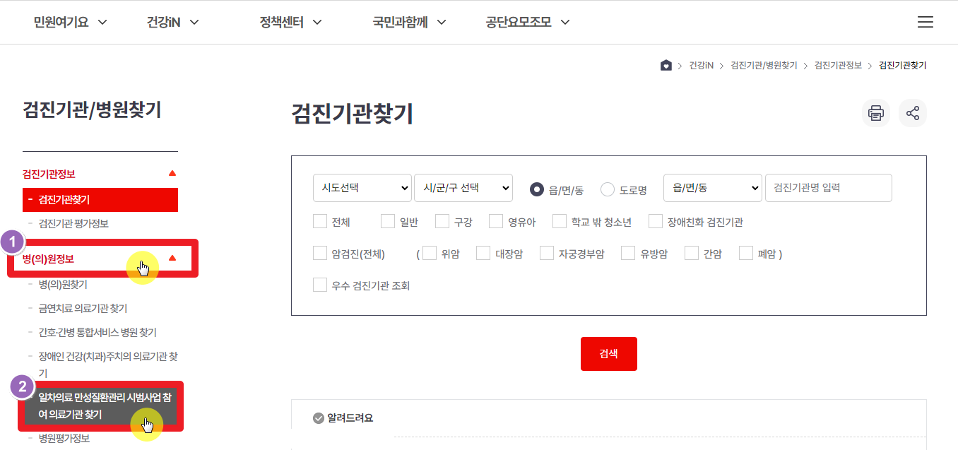Check the 유방암 checkbox
The image size is (958, 450).
(626, 252)
